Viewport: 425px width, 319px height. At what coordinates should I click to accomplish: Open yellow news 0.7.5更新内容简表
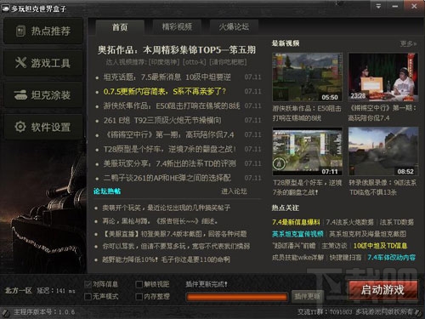point(165,92)
